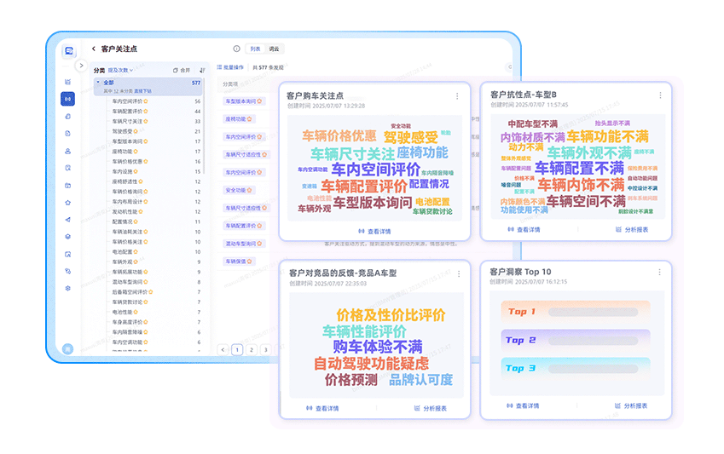Screen dimensions: 724x454
Task: Click the user avatar at sidebar bottom
Action: click(x=68, y=348)
